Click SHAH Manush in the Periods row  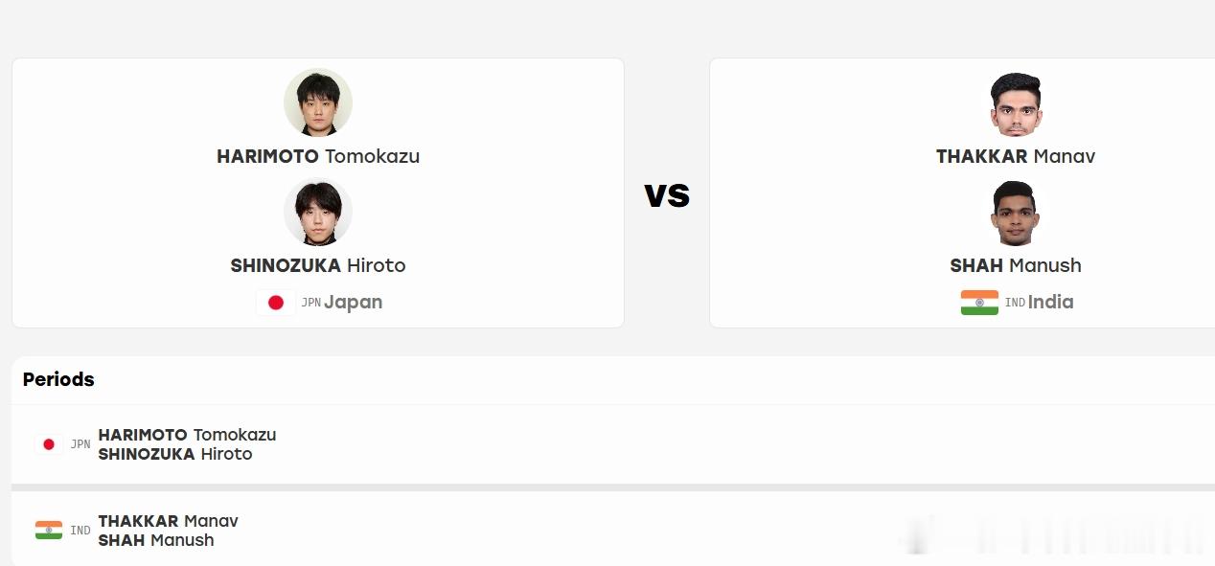156,540
